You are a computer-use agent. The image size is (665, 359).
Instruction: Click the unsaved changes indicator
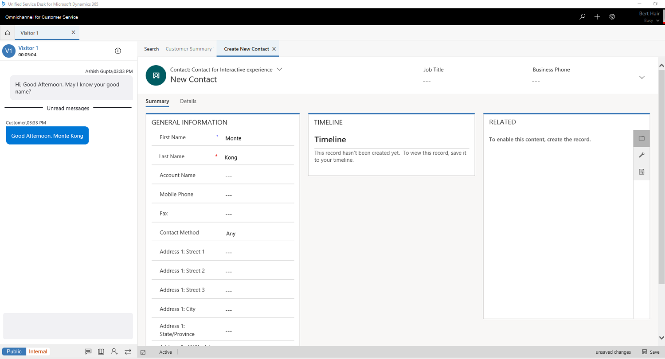613,352
